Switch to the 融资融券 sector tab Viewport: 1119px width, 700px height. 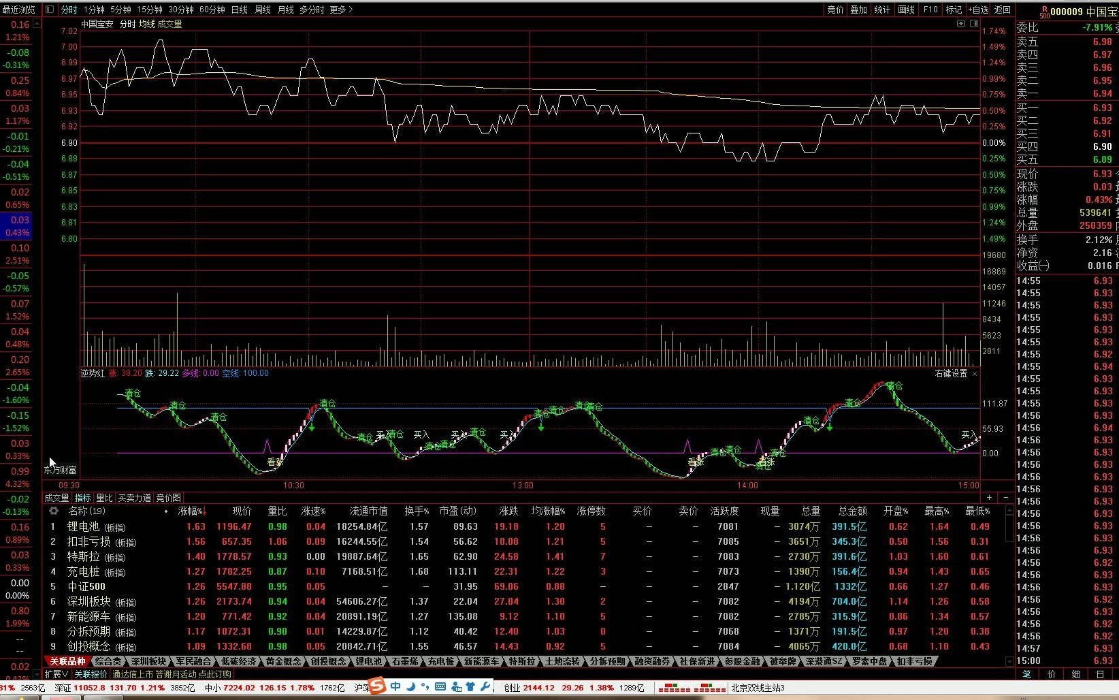click(652, 661)
